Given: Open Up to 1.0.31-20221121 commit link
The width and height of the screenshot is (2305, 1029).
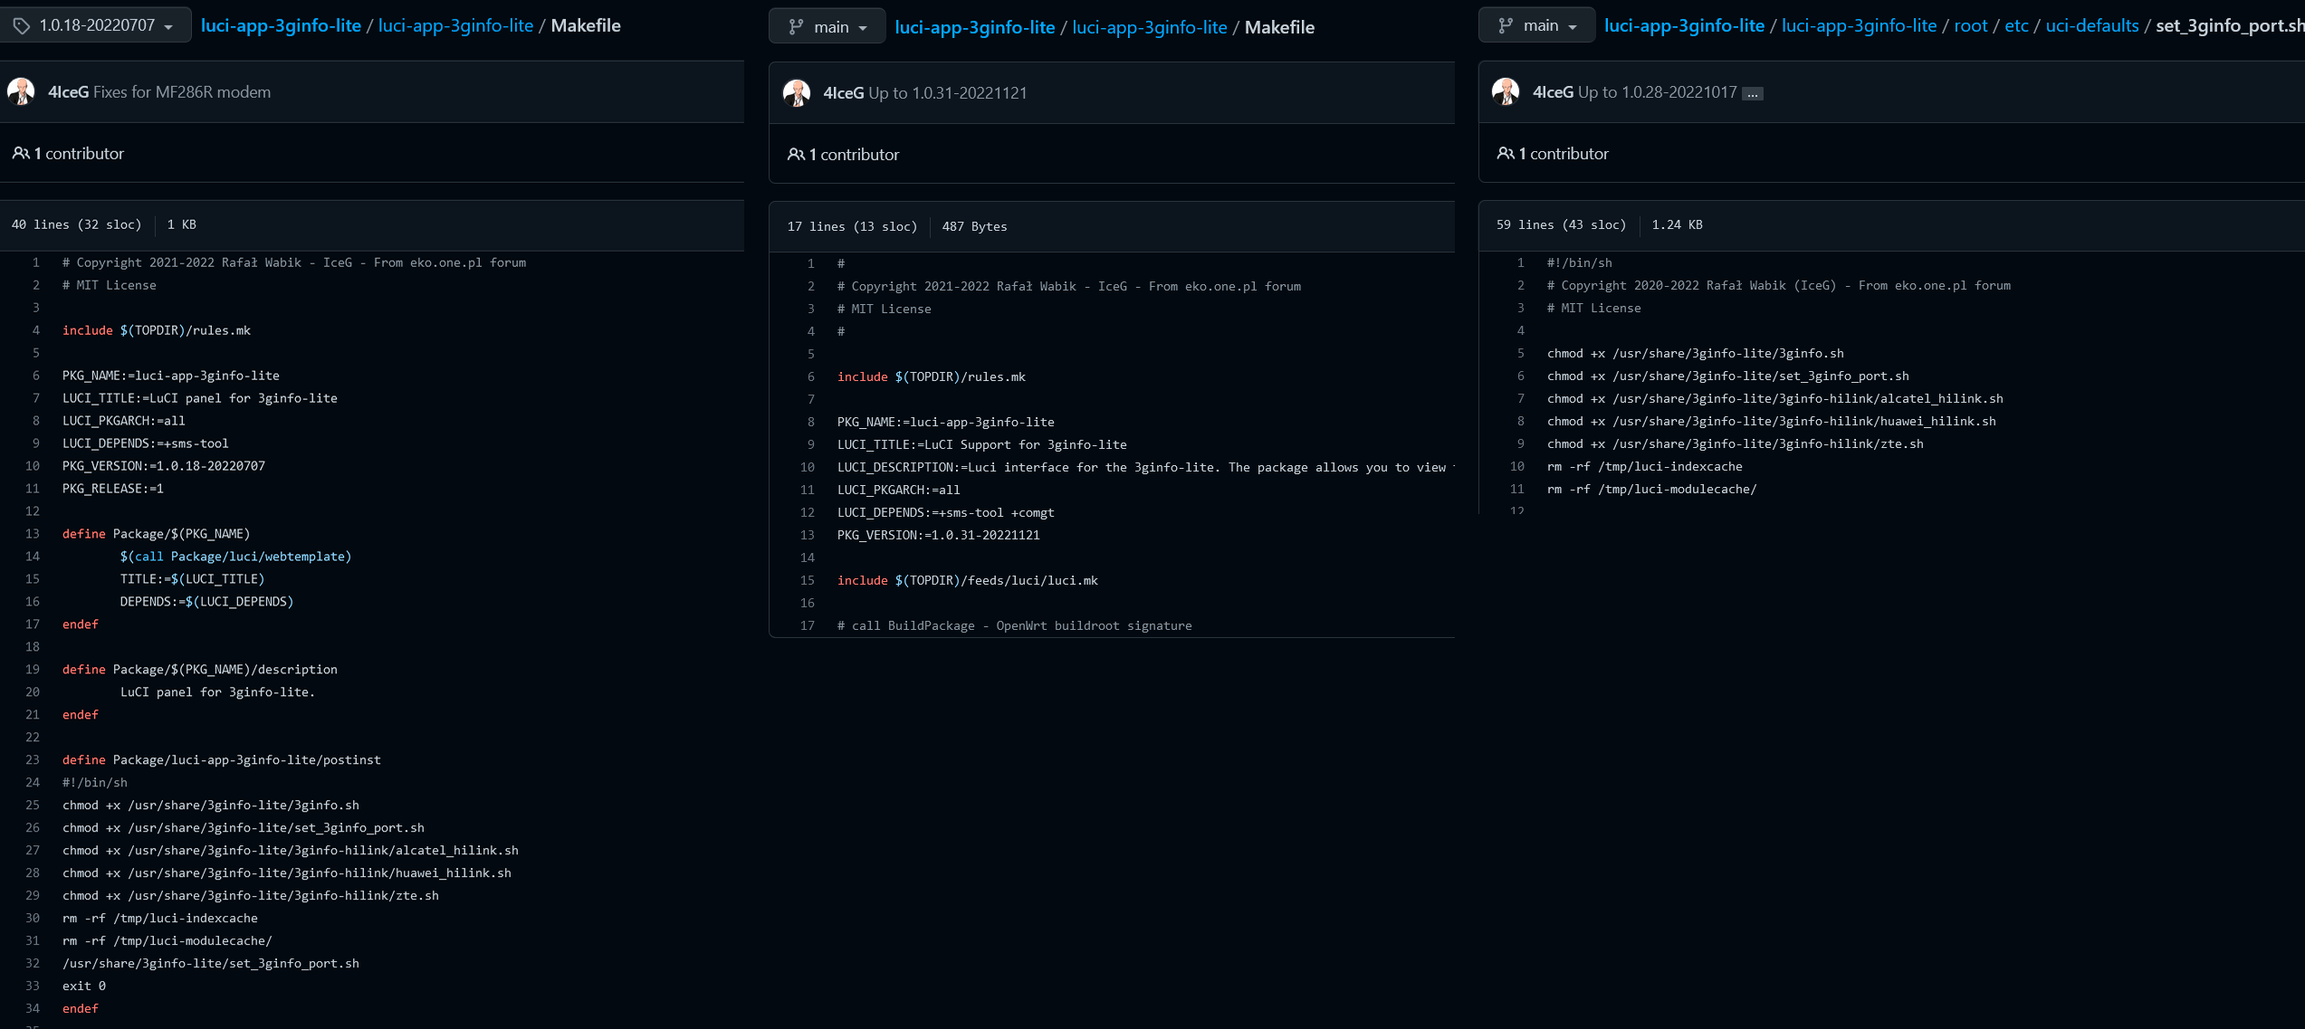Looking at the screenshot, I should point(947,93).
